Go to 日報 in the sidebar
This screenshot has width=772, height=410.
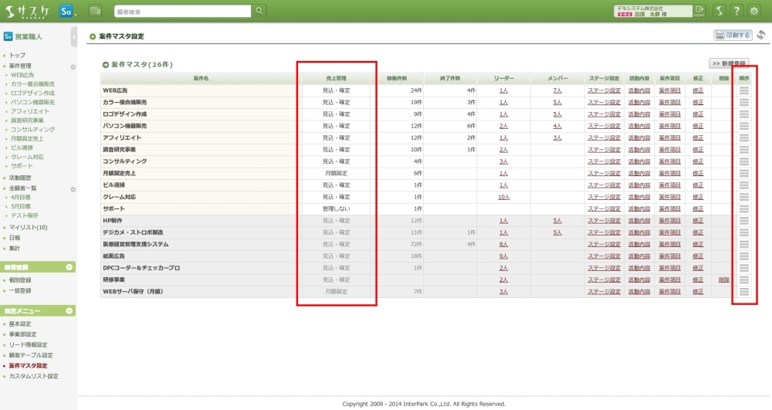coord(15,238)
